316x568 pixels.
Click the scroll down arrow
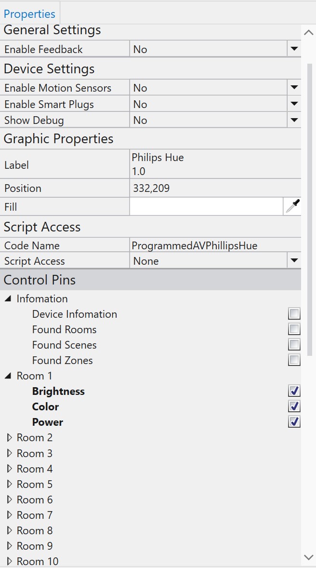(x=309, y=557)
